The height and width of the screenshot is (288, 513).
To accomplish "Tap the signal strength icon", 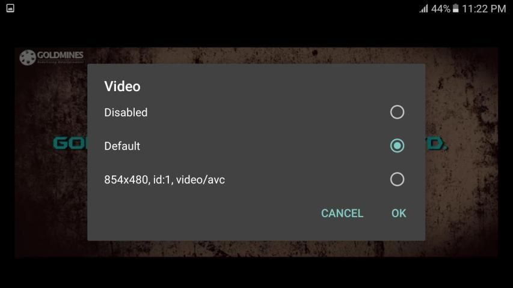I will (423, 8).
